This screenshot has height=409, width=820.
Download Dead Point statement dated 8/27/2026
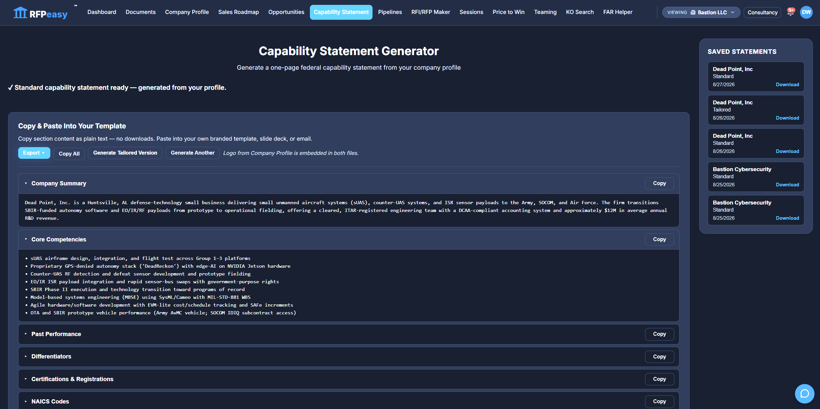787,85
